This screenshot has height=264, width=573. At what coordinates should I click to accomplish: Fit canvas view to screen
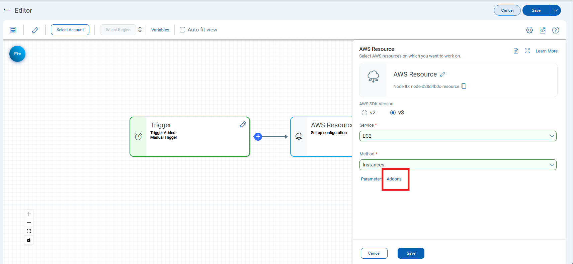tap(29, 231)
